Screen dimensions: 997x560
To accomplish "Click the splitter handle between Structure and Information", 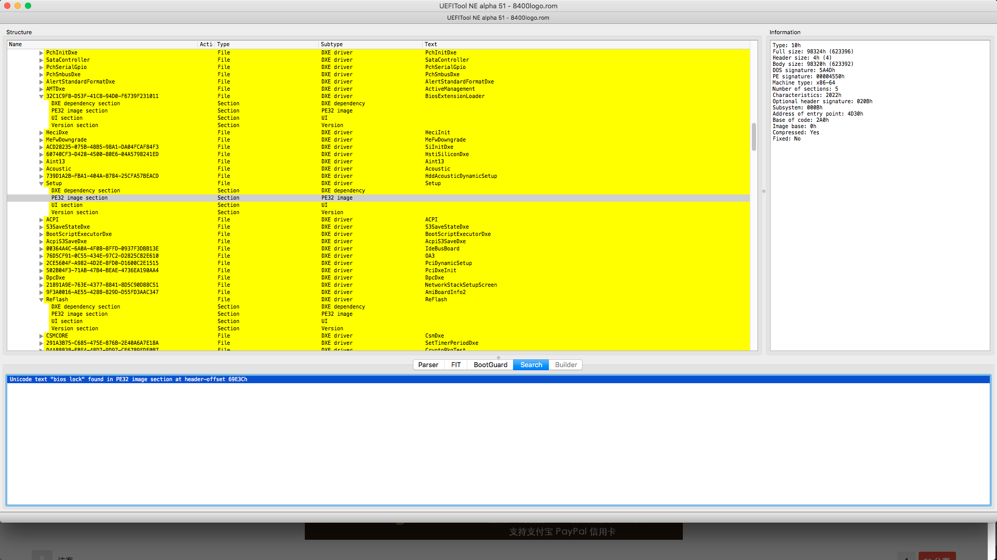I will (763, 191).
